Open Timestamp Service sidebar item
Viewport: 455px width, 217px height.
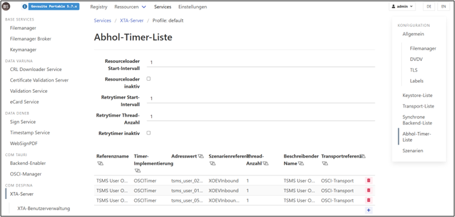(x=30, y=133)
